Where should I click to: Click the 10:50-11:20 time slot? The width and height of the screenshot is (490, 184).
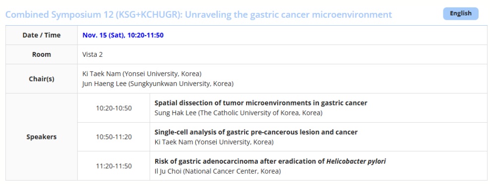pos(114,137)
